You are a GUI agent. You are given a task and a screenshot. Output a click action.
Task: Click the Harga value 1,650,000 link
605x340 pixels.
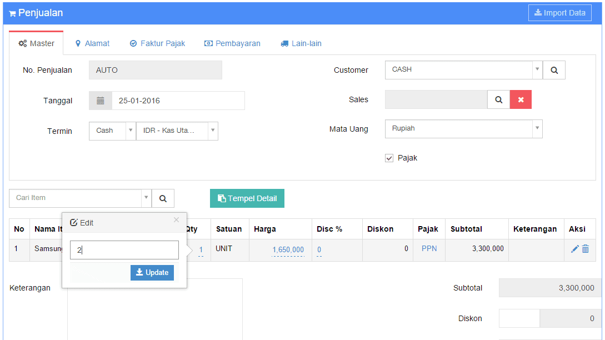(x=288, y=249)
